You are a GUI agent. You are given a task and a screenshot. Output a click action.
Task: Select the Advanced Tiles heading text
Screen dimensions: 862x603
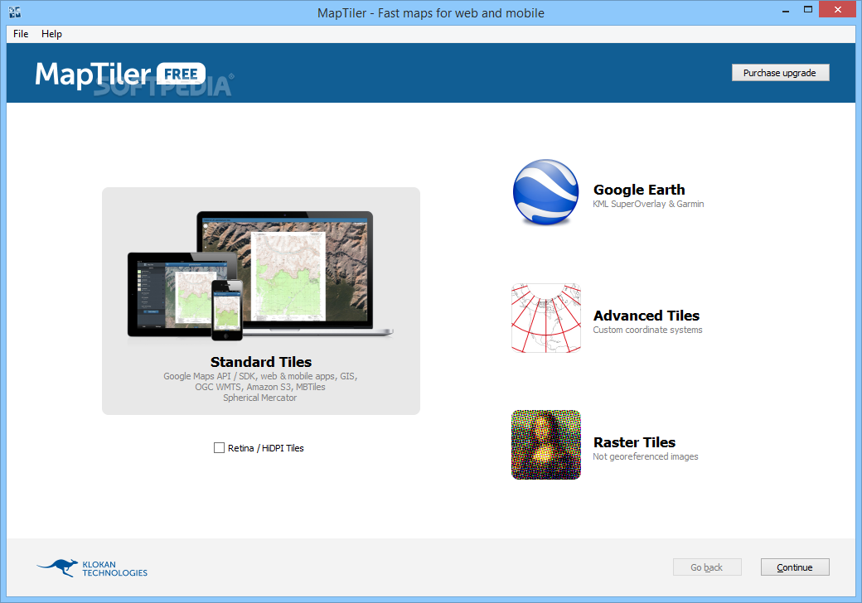pyautogui.click(x=646, y=316)
